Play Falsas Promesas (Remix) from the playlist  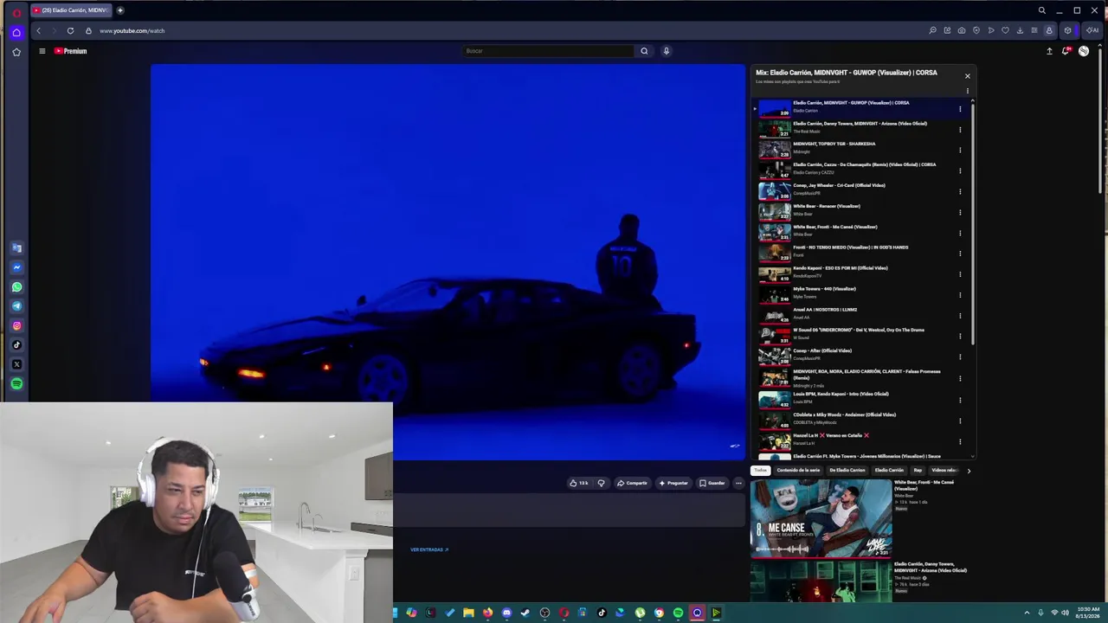[x=866, y=374]
